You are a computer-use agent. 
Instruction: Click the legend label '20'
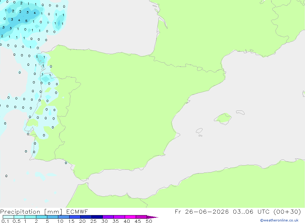click(82, 221)
